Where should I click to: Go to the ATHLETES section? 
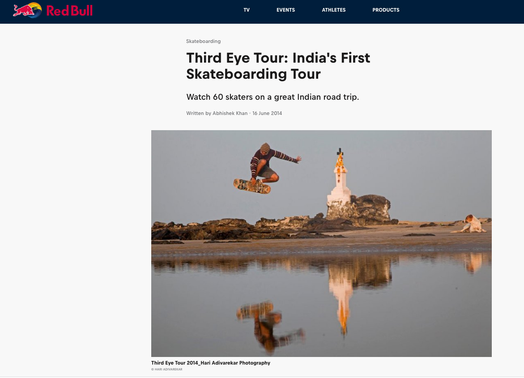click(x=334, y=10)
